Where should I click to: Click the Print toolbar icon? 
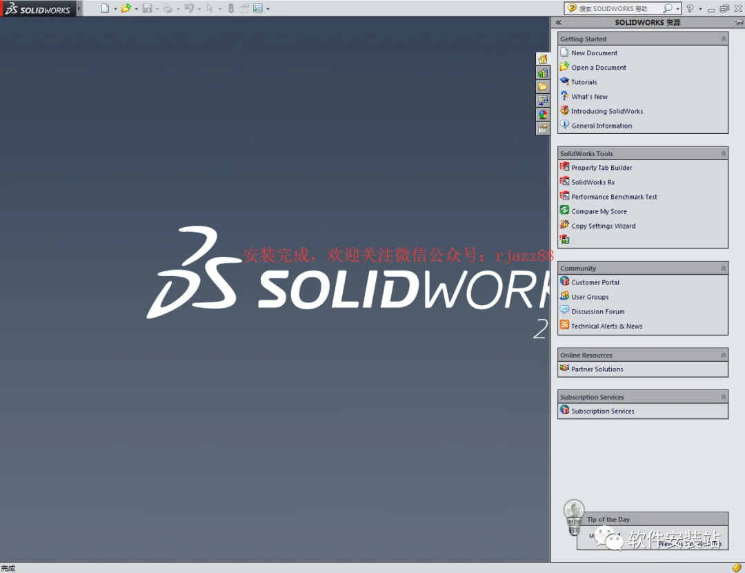point(168,8)
